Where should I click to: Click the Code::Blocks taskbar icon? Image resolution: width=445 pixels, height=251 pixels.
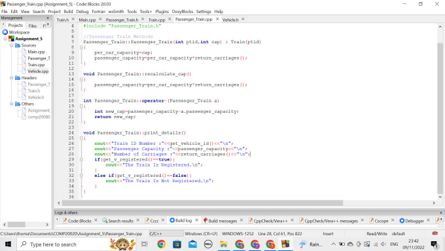click(x=285, y=244)
